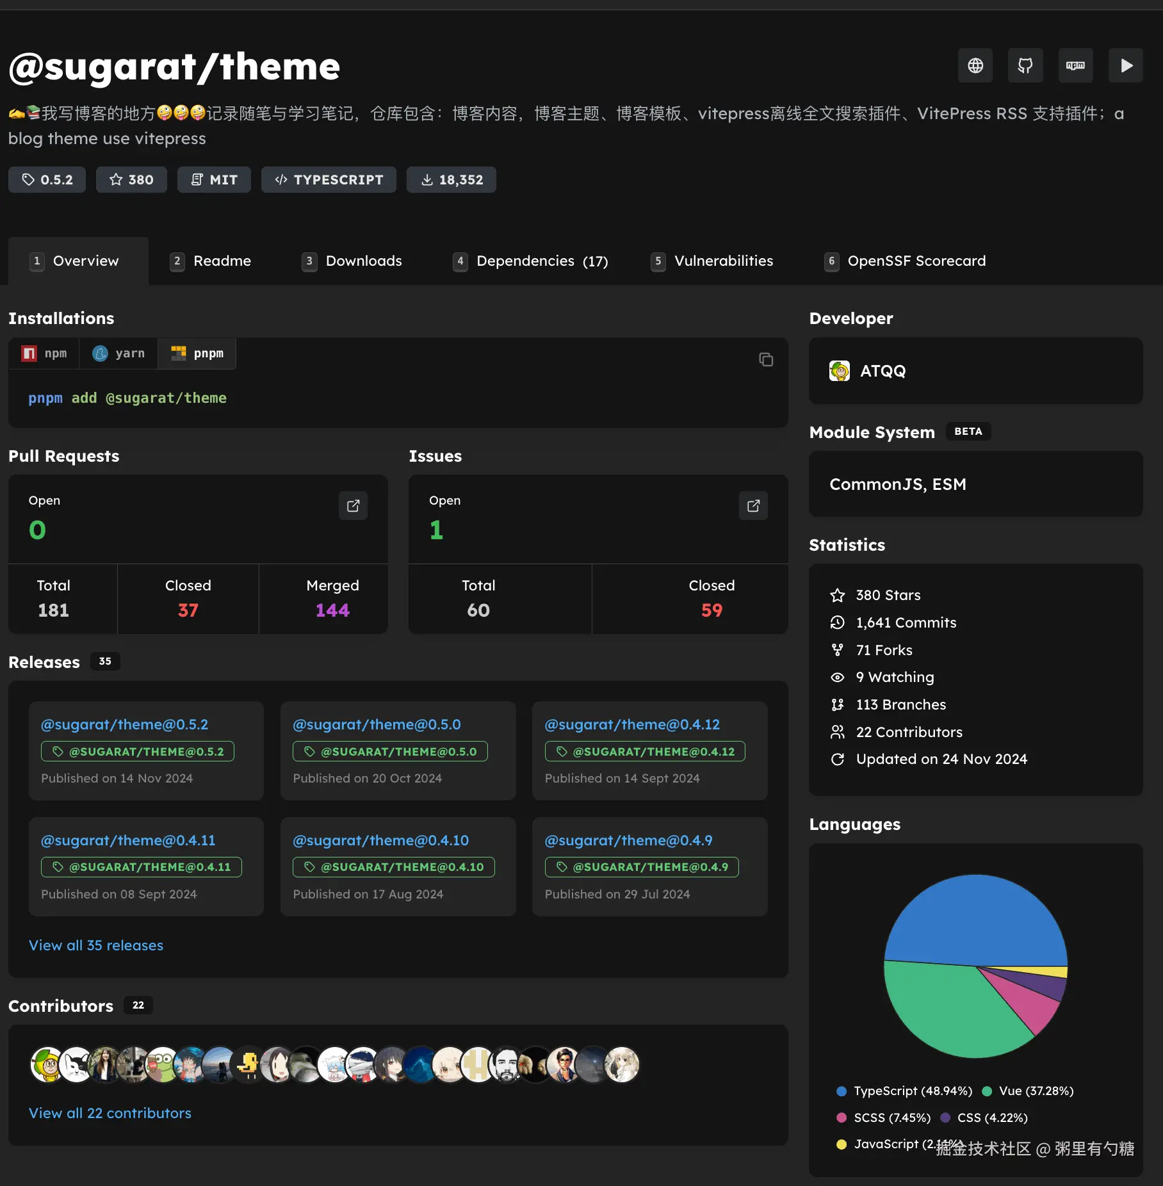The image size is (1163, 1186).
Task: Click the merged pull requests count 144
Action: point(332,610)
